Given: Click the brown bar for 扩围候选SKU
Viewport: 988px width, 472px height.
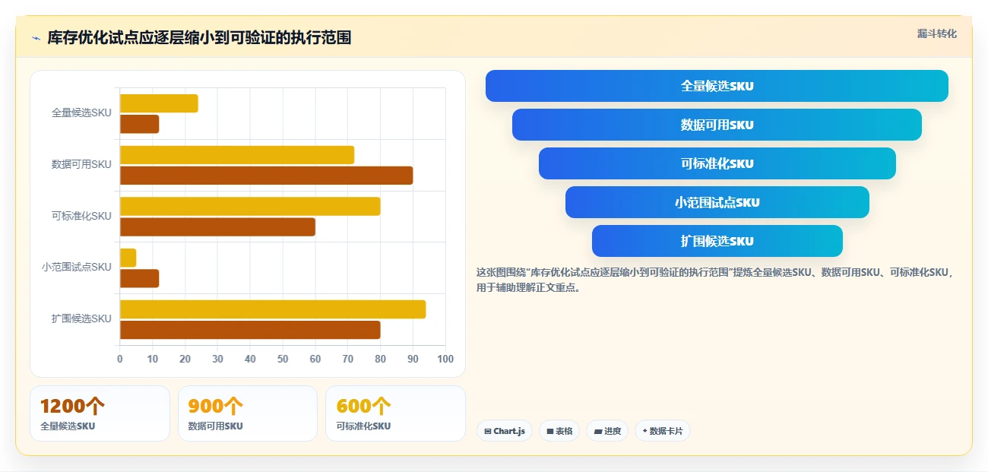Looking at the screenshot, I should point(250,330).
